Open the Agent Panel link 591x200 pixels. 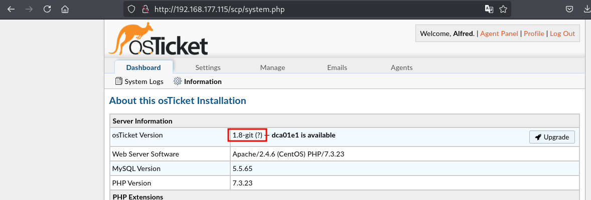tap(499, 33)
